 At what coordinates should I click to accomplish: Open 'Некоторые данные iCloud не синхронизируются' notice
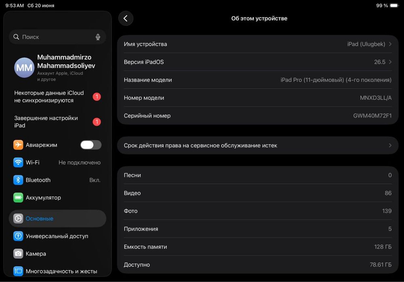point(57,97)
